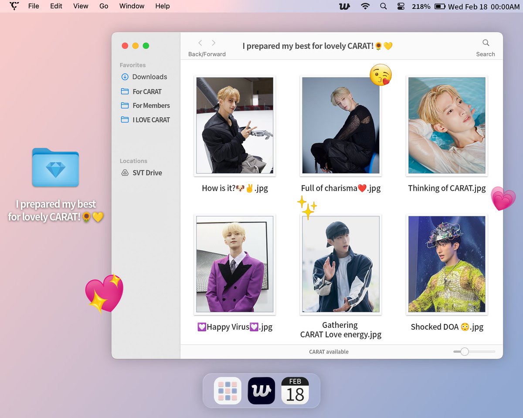523x418 pixels.
Task: Open the Feb 18 calendar in the dock
Action: 295,391
